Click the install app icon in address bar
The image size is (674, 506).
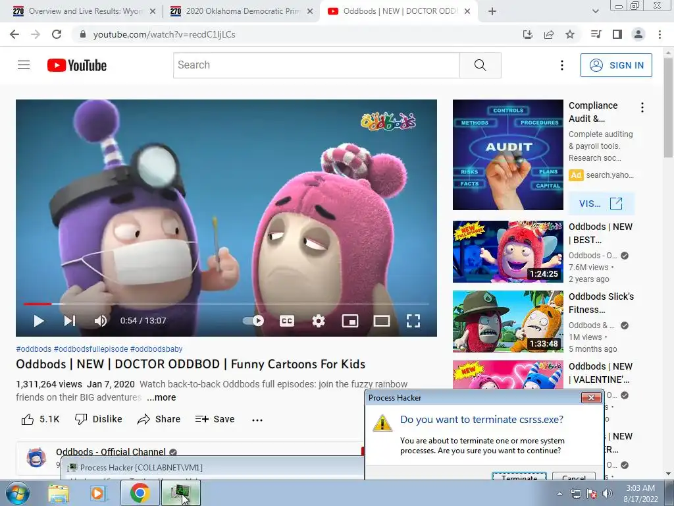coord(528,34)
